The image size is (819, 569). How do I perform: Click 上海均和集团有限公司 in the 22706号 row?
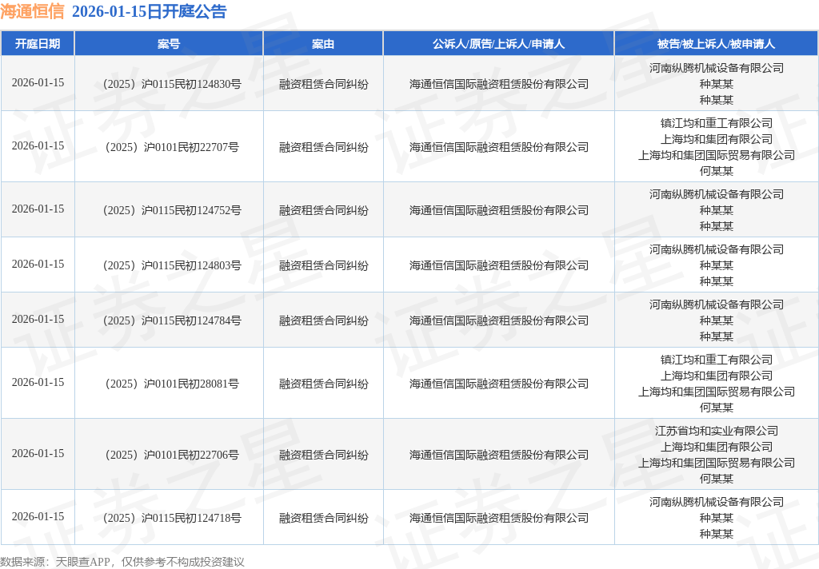point(716,447)
